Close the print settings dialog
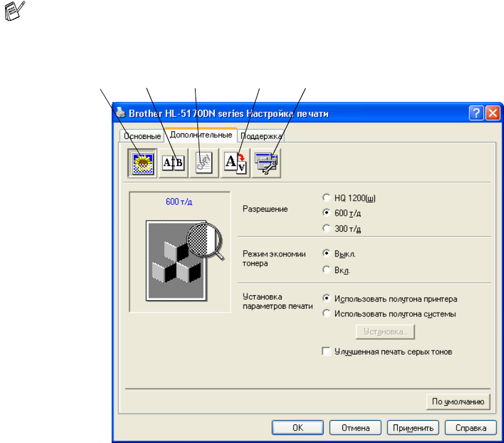The image size is (504, 443). coord(492,113)
